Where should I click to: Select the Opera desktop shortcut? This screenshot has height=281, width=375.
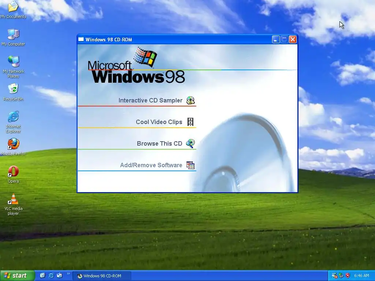(x=13, y=175)
